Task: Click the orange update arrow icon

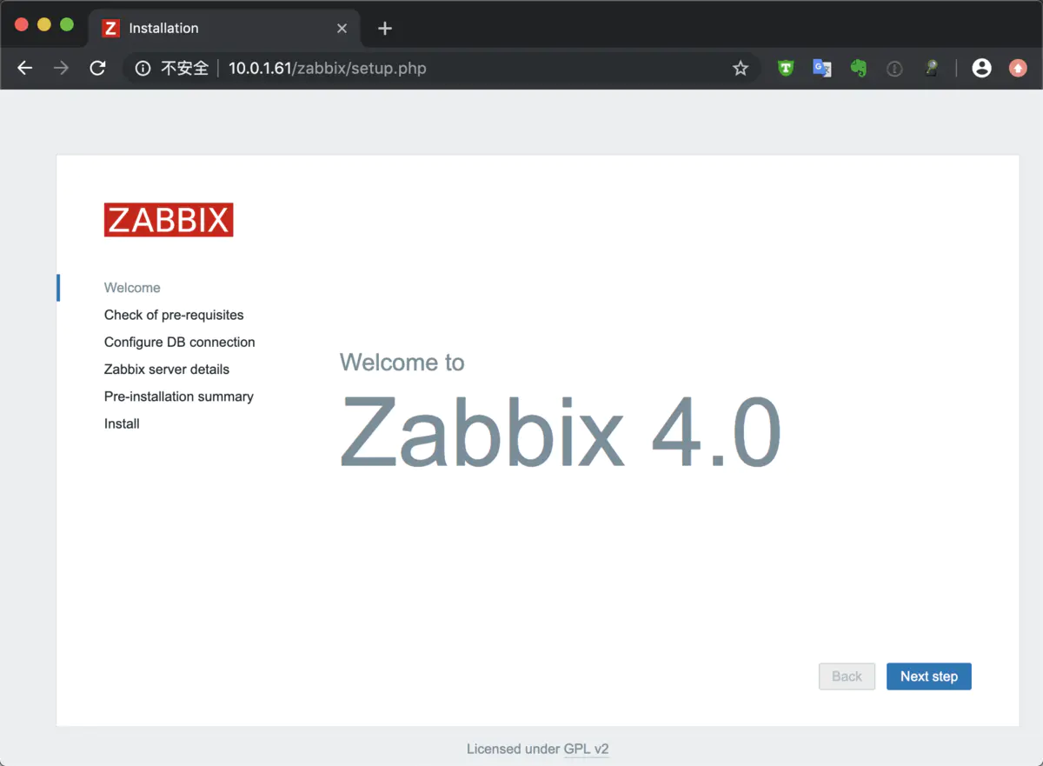Action: coord(1018,68)
